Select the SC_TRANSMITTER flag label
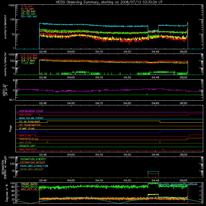This screenshot has height=206, width=206. coord(30,125)
